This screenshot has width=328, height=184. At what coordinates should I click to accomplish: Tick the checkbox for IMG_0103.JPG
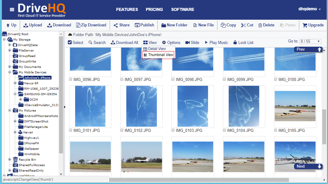point(173,130)
